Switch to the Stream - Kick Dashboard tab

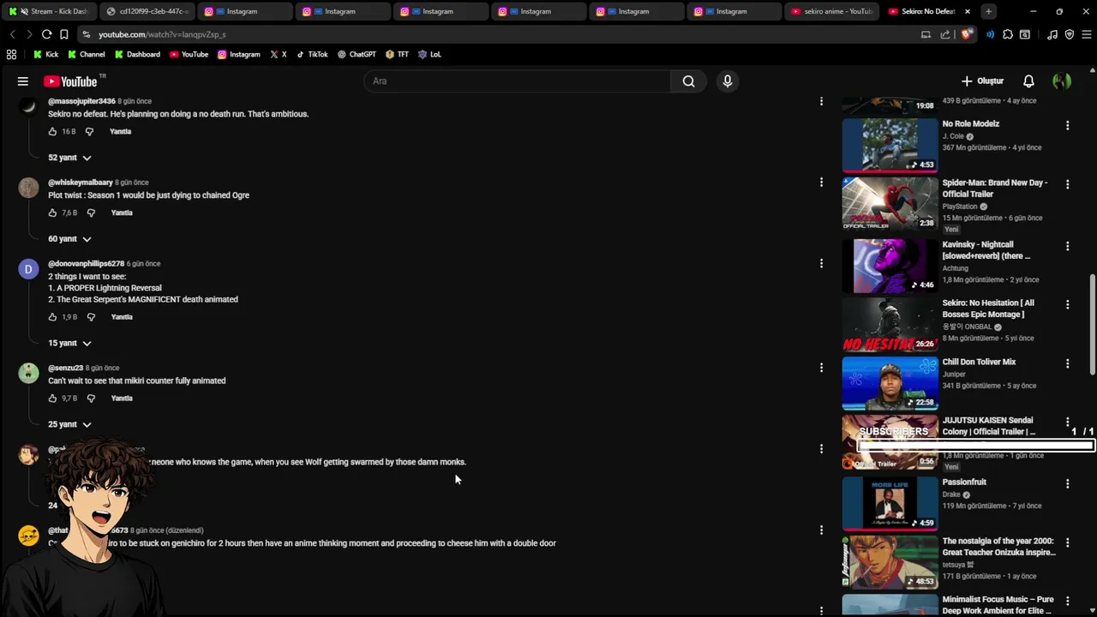click(49, 11)
